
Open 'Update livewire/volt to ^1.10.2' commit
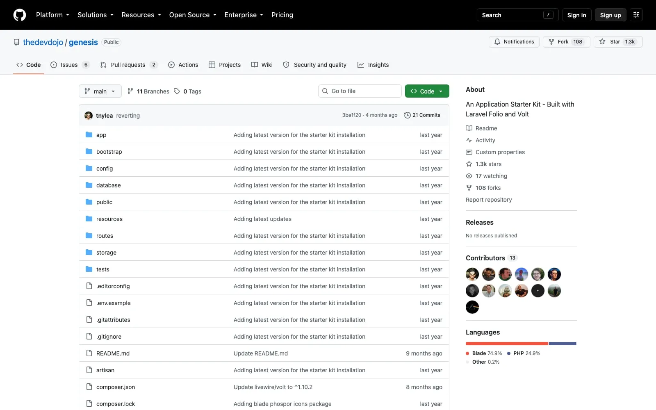pos(273,387)
